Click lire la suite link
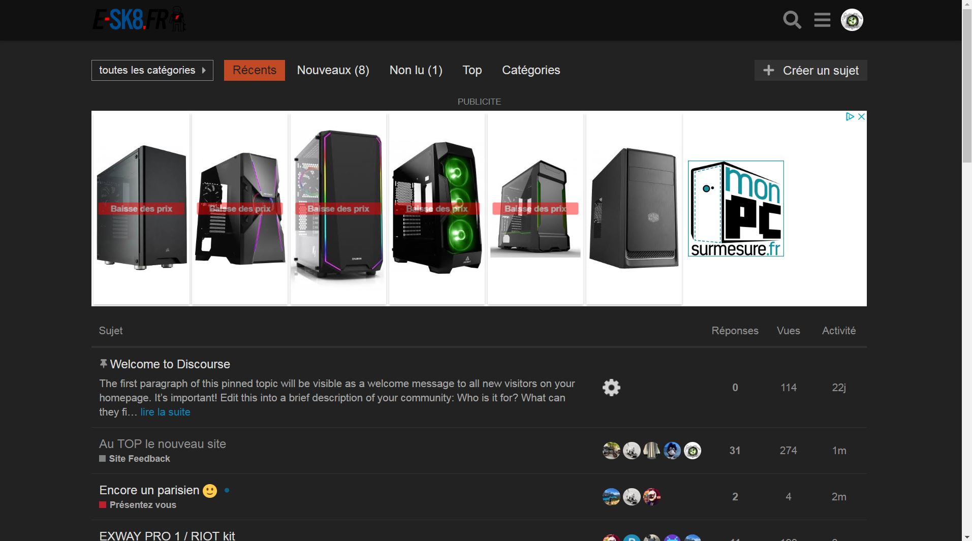The height and width of the screenshot is (541, 972). tap(165, 412)
